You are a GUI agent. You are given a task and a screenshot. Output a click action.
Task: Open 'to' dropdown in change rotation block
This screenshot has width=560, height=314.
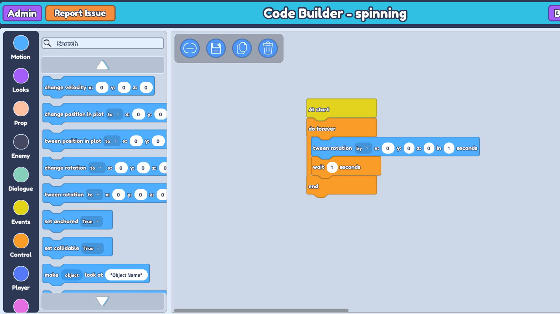pos(96,168)
